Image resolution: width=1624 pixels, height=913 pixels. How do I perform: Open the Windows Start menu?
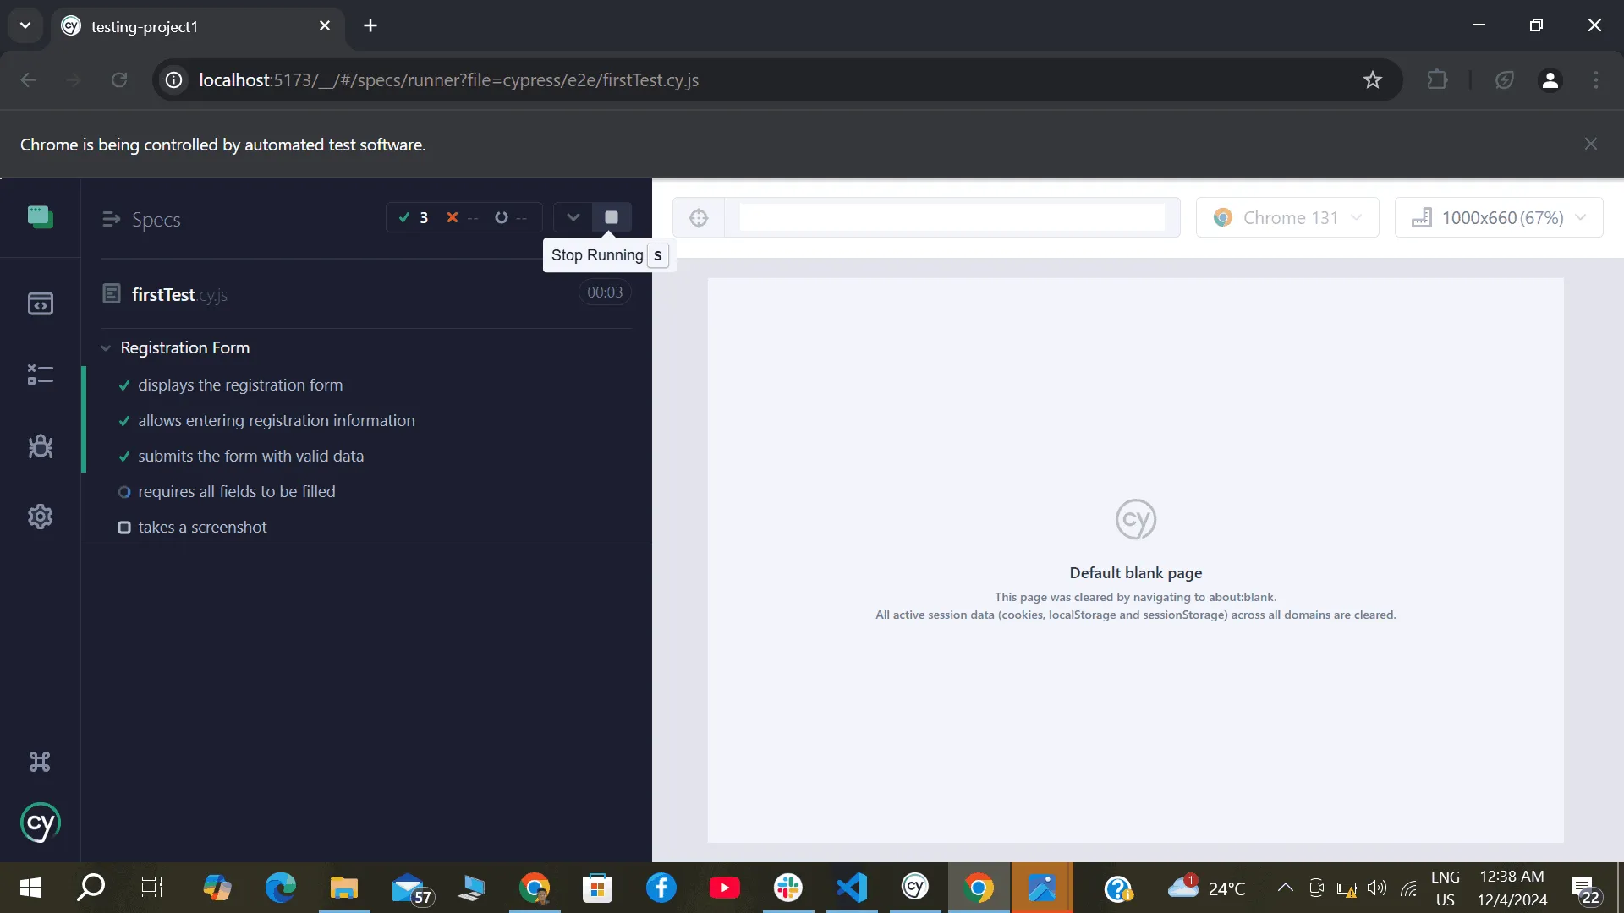coord(30,888)
